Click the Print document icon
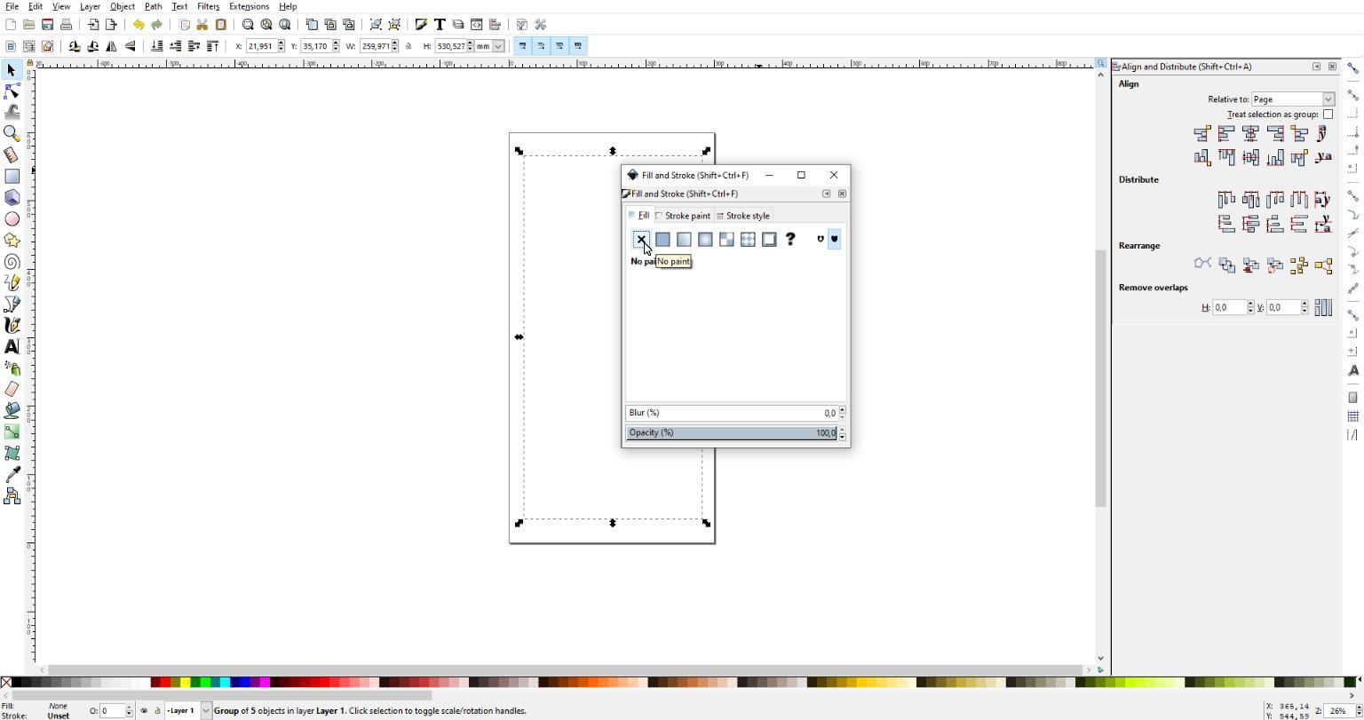The height and width of the screenshot is (720, 1364). coord(66,25)
